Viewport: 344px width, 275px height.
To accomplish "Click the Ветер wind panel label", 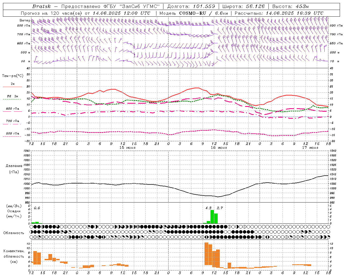I will pos(25,20).
